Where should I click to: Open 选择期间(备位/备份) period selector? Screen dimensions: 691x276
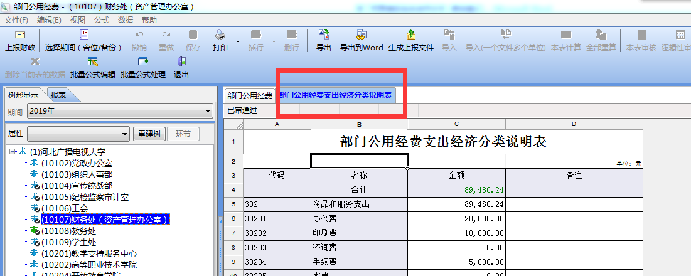pyautogui.click(x=84, y=35)
